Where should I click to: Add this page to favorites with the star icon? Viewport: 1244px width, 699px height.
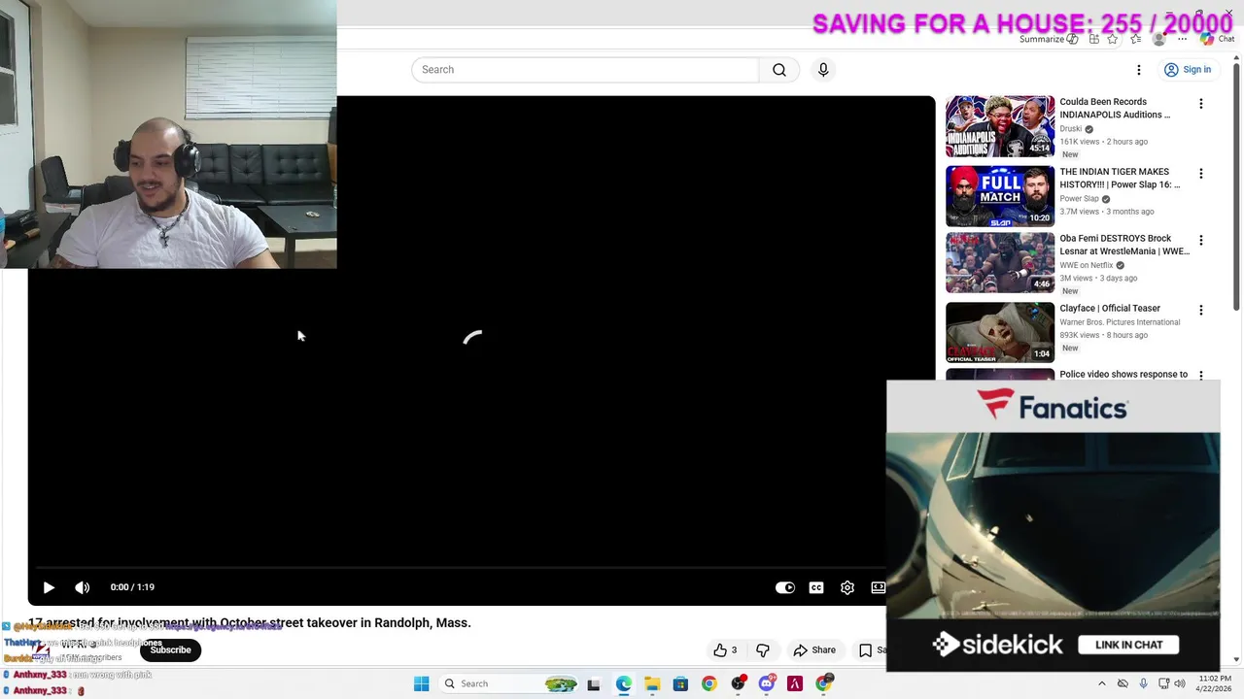1113,40
